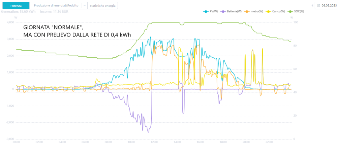Hide the Batteria(W) series via legend label

tap(234, 11)
